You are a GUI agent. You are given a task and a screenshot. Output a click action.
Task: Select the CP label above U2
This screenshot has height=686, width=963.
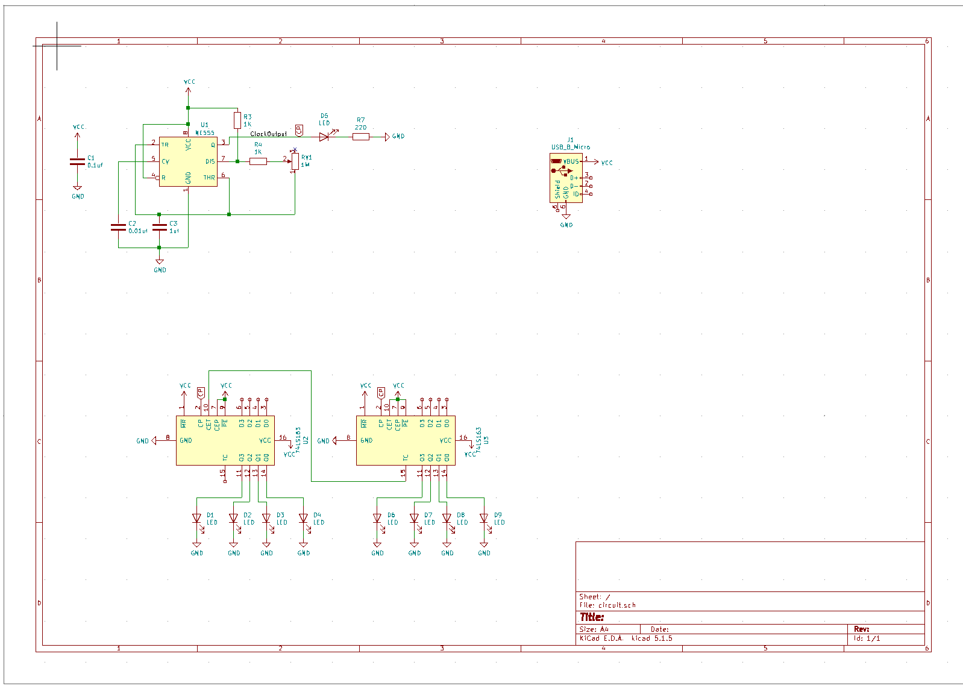tap(201, 393)
